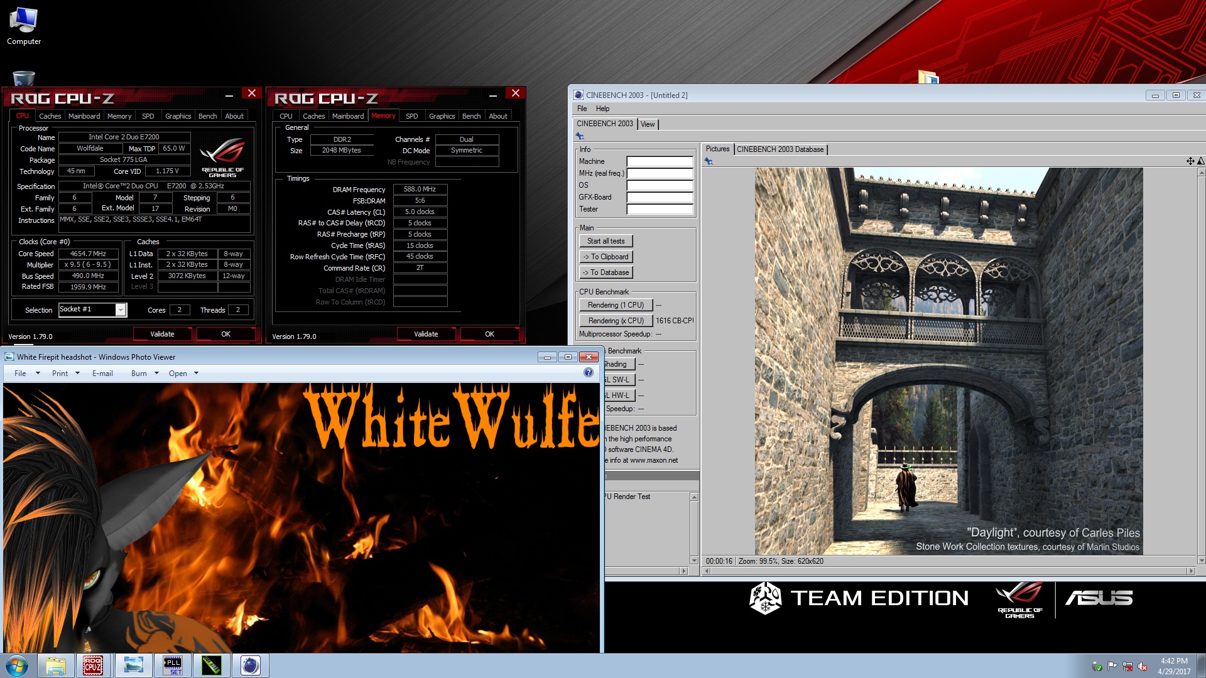1206x678 pixels.
Task: Open Windows Explorer from the taskbar
Action: point(56,665)
